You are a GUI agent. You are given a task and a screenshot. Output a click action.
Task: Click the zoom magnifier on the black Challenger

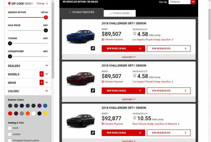click(x=93, y=132)
